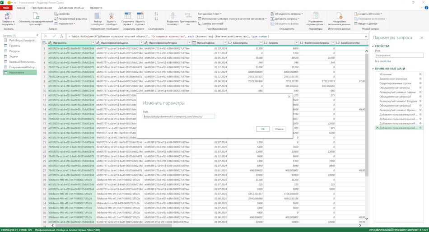429x232 pixels.
Task: Click the Закрыть и загрузить icon
Action: (8, 16)
